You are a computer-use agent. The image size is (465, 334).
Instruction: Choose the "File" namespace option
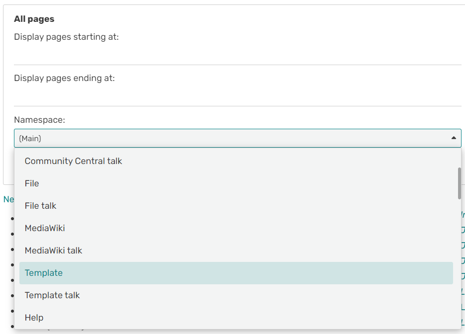pos(32,183)
